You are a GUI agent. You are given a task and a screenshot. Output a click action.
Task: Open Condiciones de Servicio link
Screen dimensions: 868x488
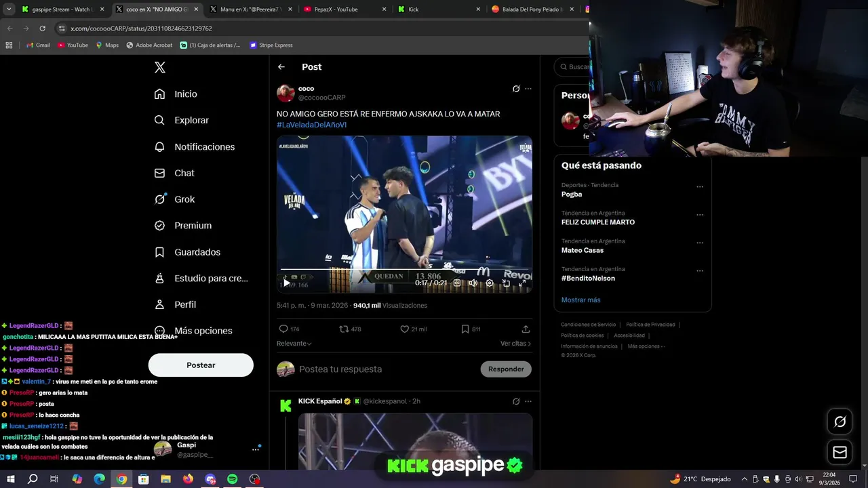589,325
